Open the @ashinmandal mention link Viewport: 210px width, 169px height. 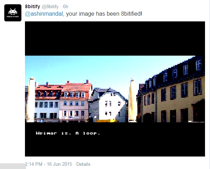44,14
